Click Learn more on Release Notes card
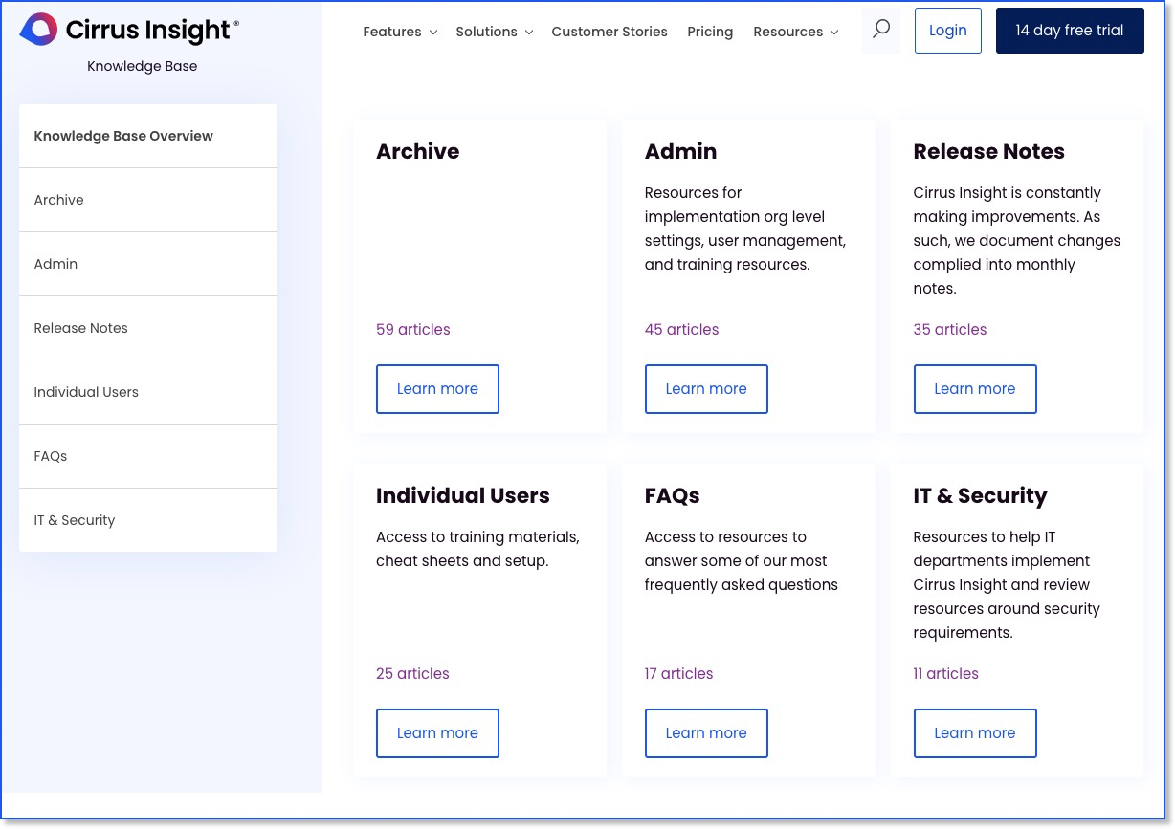 (x=975, y=389)
